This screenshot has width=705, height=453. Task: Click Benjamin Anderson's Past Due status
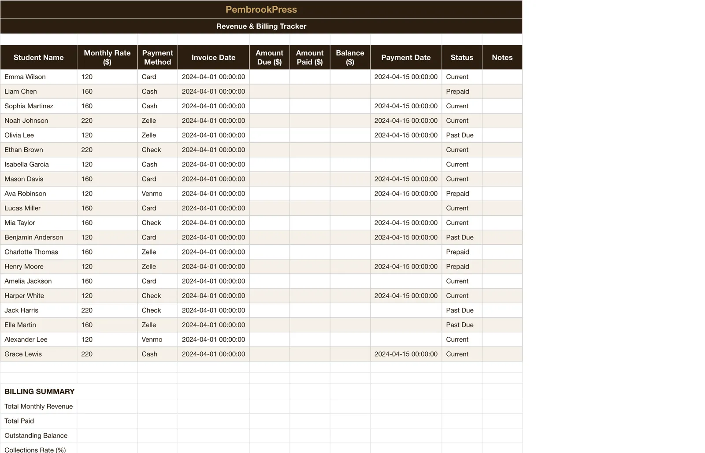point(462,237)
